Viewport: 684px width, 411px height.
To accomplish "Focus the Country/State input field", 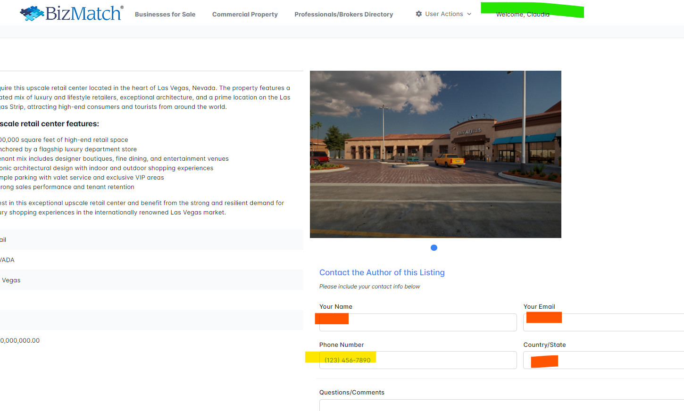I will 604,360.
